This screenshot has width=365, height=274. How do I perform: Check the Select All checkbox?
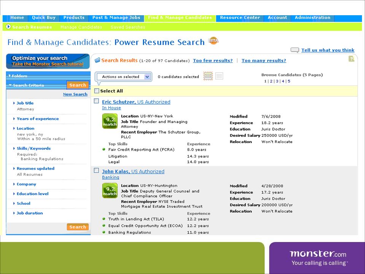coord(97,91)
